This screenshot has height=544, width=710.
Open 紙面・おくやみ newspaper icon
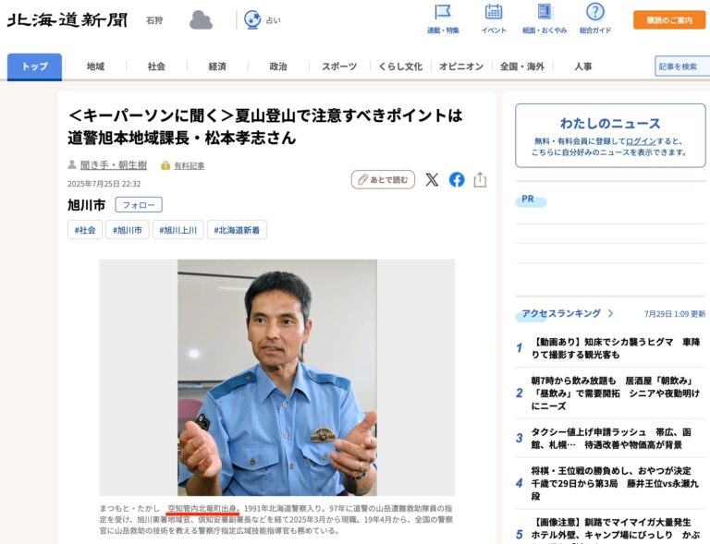click(x=545, y=12)
